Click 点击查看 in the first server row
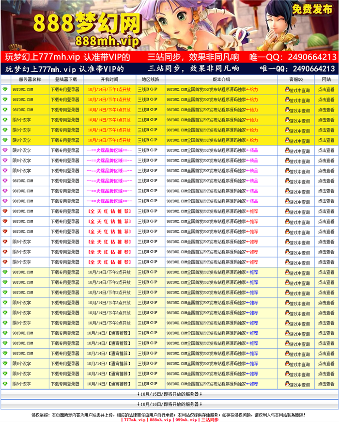339x422 pixels. pos(326,90)
